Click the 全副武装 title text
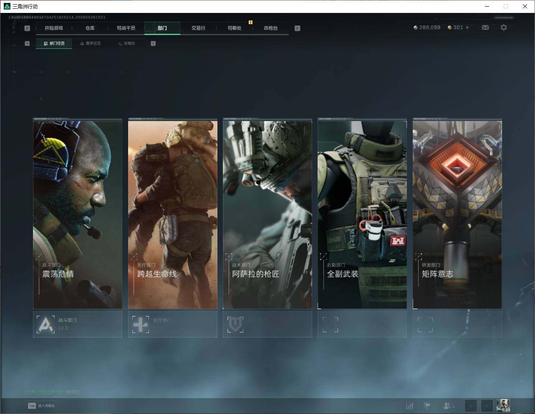 [x=343, y=274]
